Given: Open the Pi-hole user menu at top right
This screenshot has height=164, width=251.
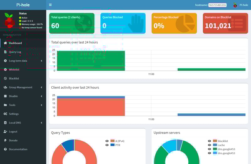Looking at the screenshot, I should point(241,5).
